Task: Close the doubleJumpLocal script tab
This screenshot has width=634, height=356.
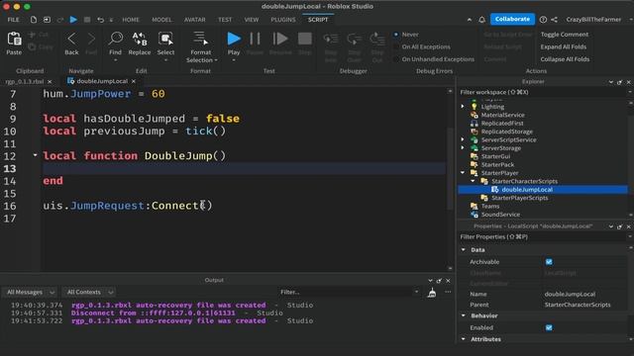Action: pyautogui.click(x=134, y=81)
